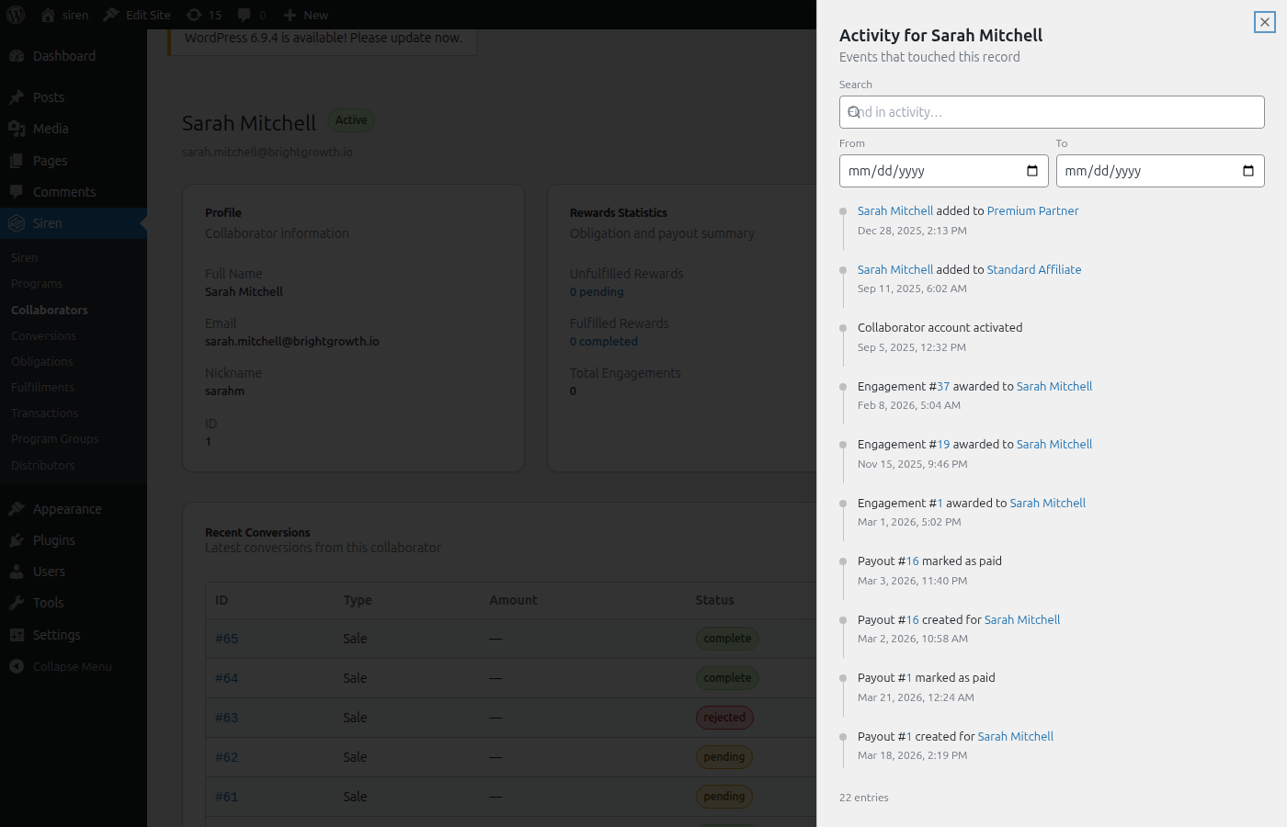1287x827 pixels.
Task: Open comments via the speech bubble icon
Action: (x=243, y=14)
